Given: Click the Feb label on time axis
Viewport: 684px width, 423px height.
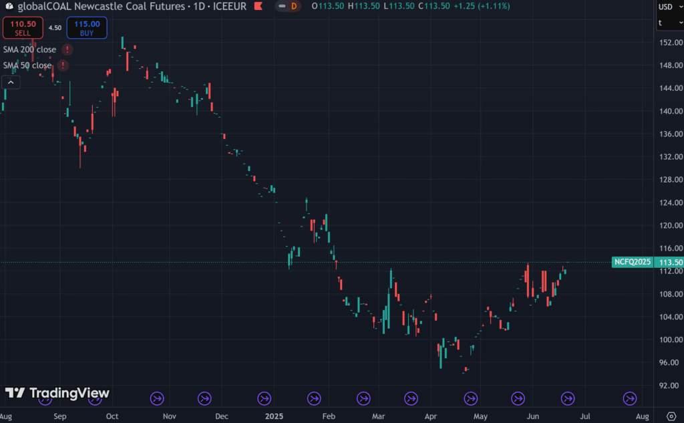Looking at the screenshot, I should (x=329, y=416).
